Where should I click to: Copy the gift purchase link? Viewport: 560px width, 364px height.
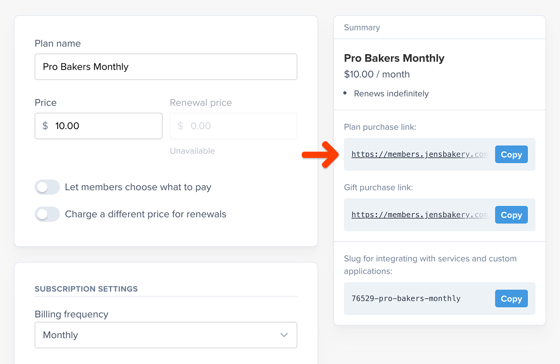[511, 215]
